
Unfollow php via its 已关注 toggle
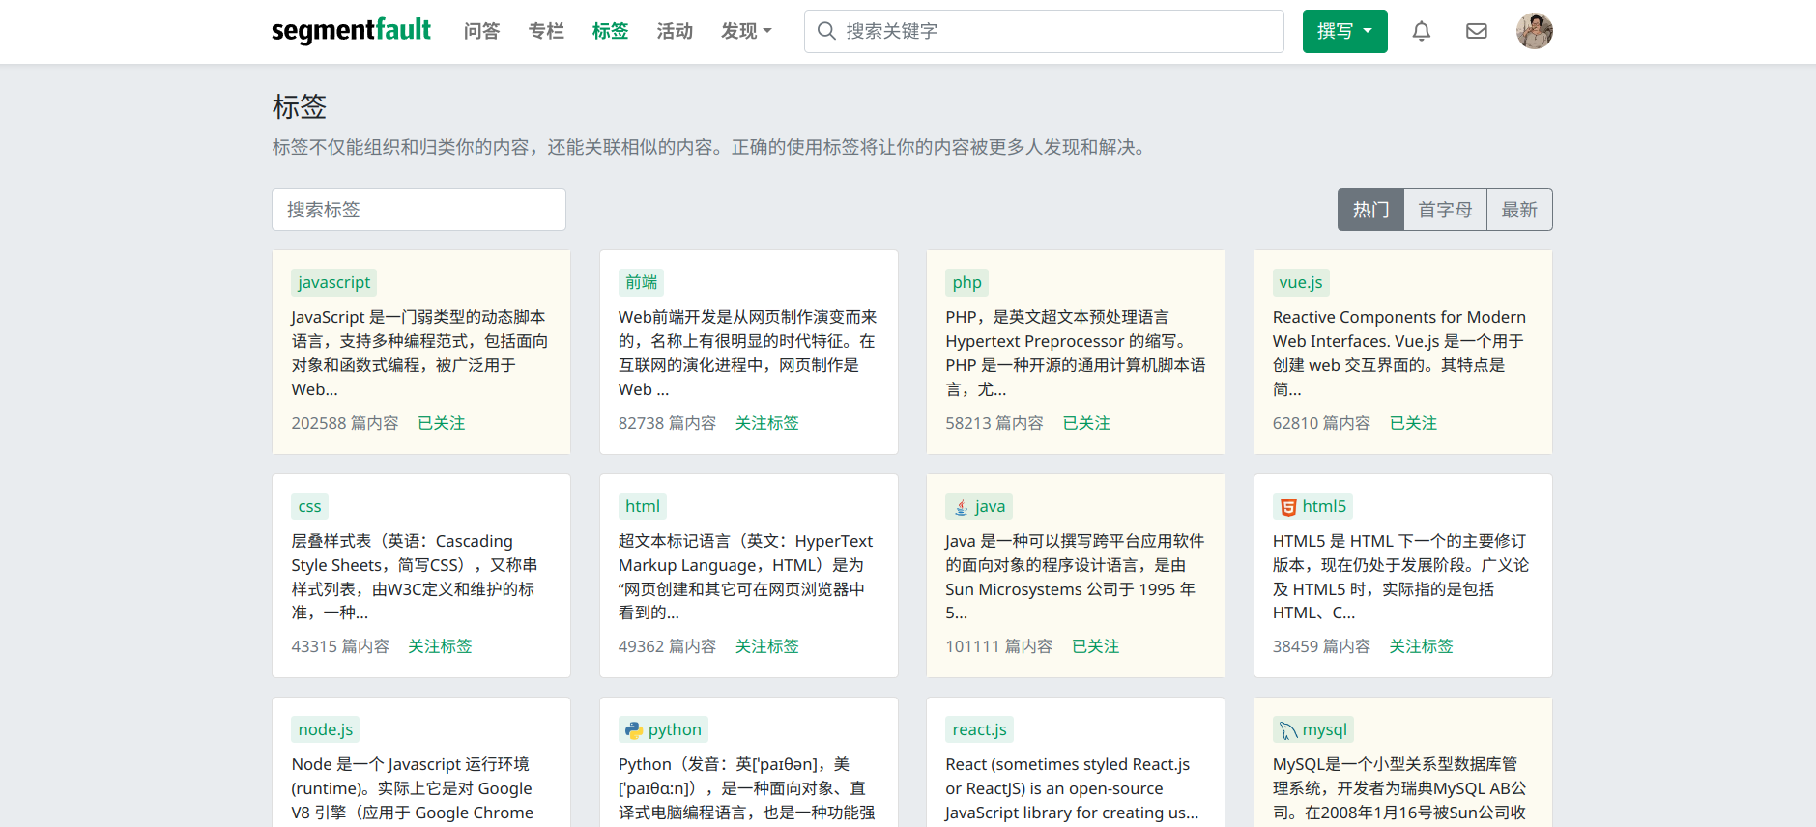tap(1086, 423)
